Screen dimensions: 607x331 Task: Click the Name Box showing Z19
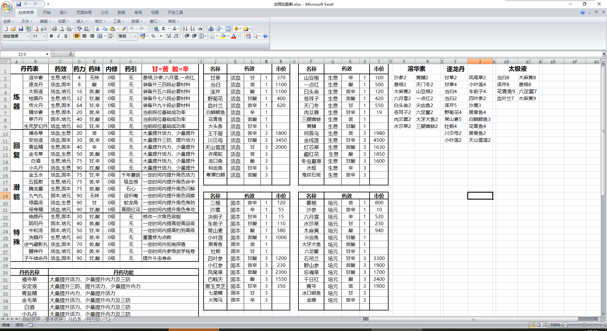tap(22, 54)
